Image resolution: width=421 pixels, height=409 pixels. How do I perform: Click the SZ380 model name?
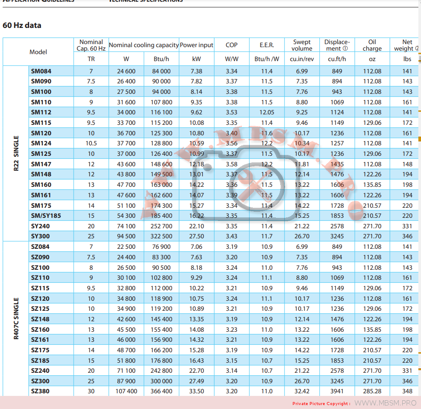40,391
